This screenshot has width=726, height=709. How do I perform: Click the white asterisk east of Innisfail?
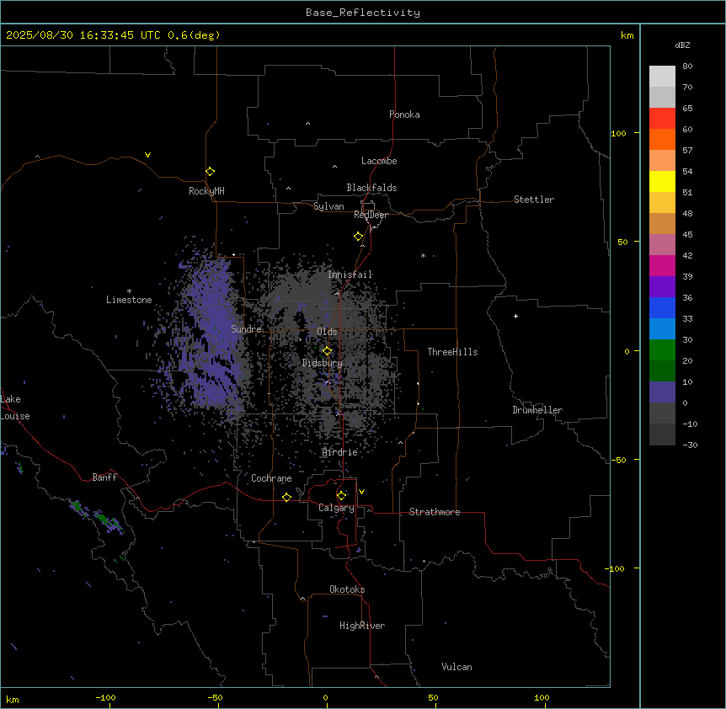pyautogui.click(x=423, y=255)
